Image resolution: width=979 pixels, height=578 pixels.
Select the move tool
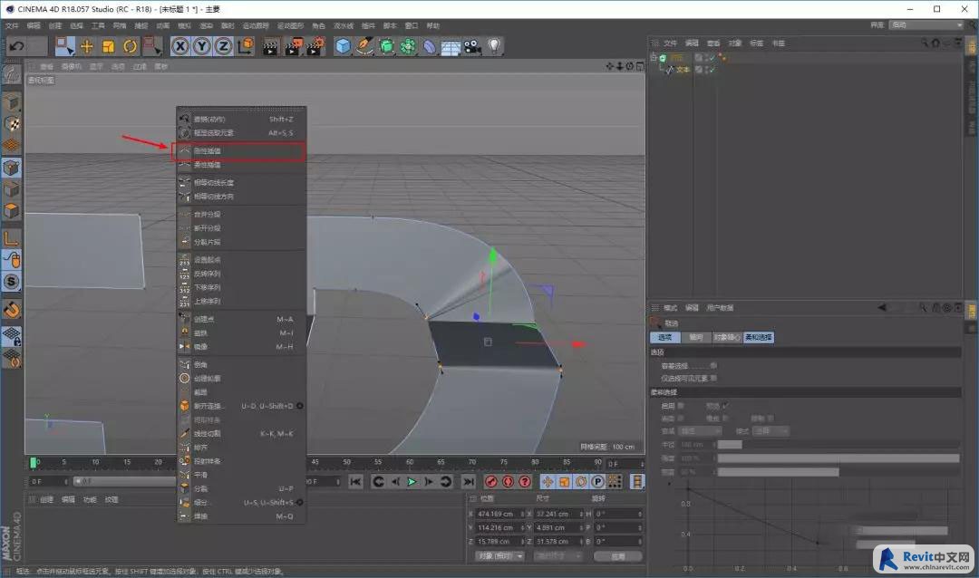click(87, 46)
